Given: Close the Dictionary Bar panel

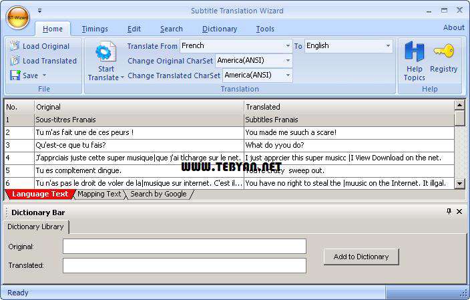Looking at the screenshot, I should (x=459, y=212).
